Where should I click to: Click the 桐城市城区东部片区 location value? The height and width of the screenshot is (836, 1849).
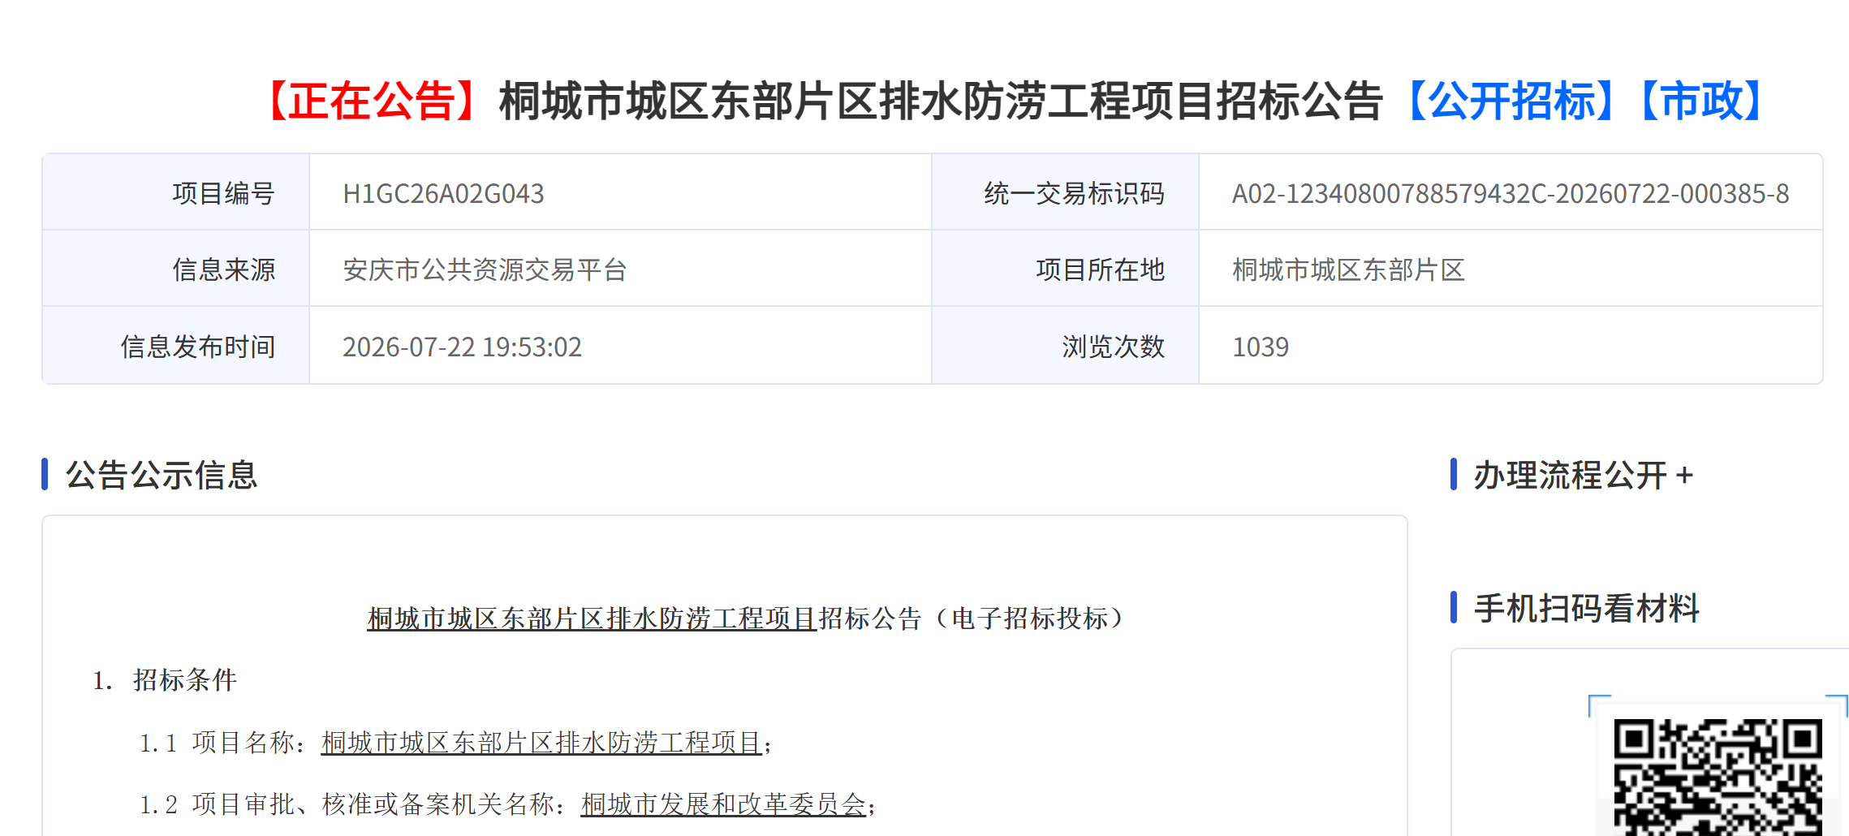1348,270
